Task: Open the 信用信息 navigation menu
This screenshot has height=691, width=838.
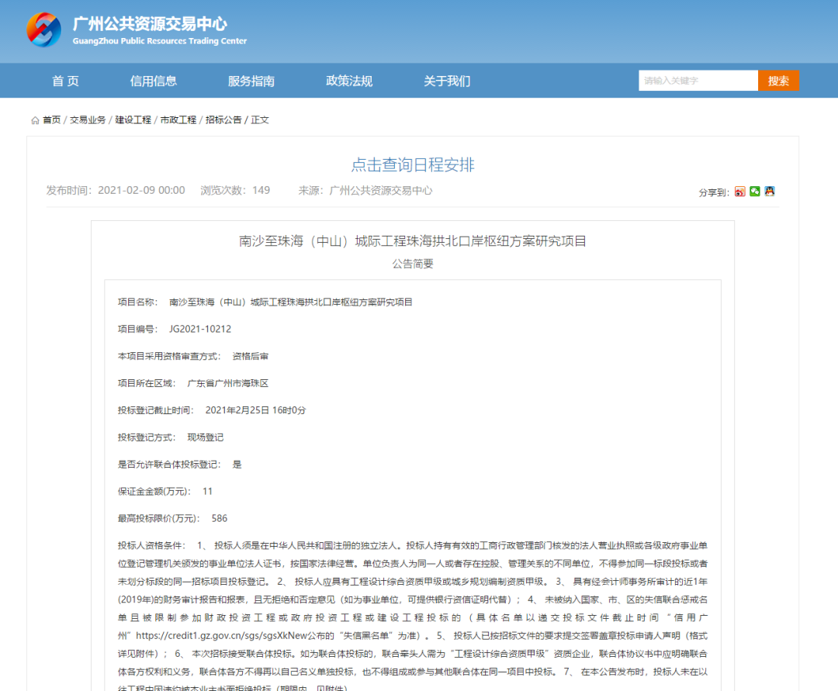Action: 154,81
